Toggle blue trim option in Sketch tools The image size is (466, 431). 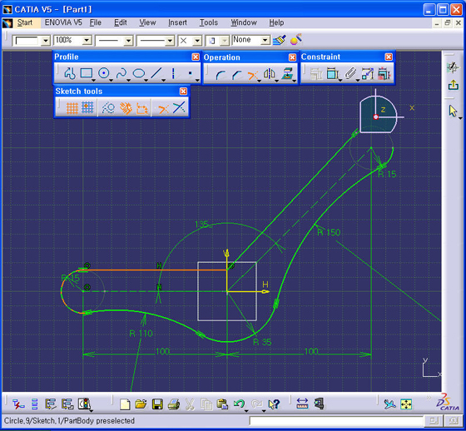[179, 108]
